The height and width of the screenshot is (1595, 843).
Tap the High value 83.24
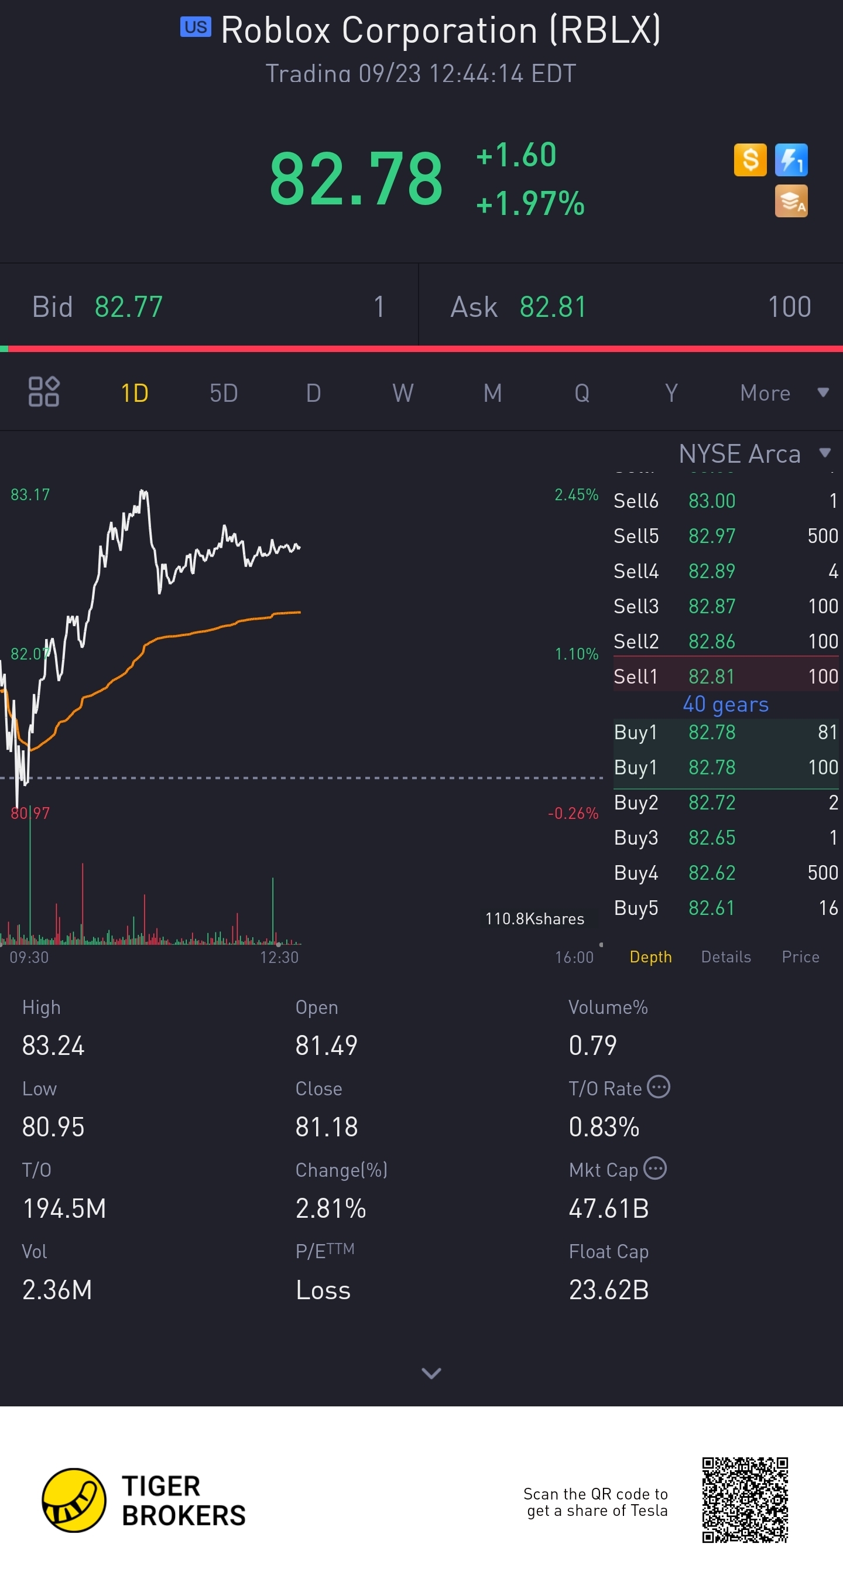click(53, 1045)
